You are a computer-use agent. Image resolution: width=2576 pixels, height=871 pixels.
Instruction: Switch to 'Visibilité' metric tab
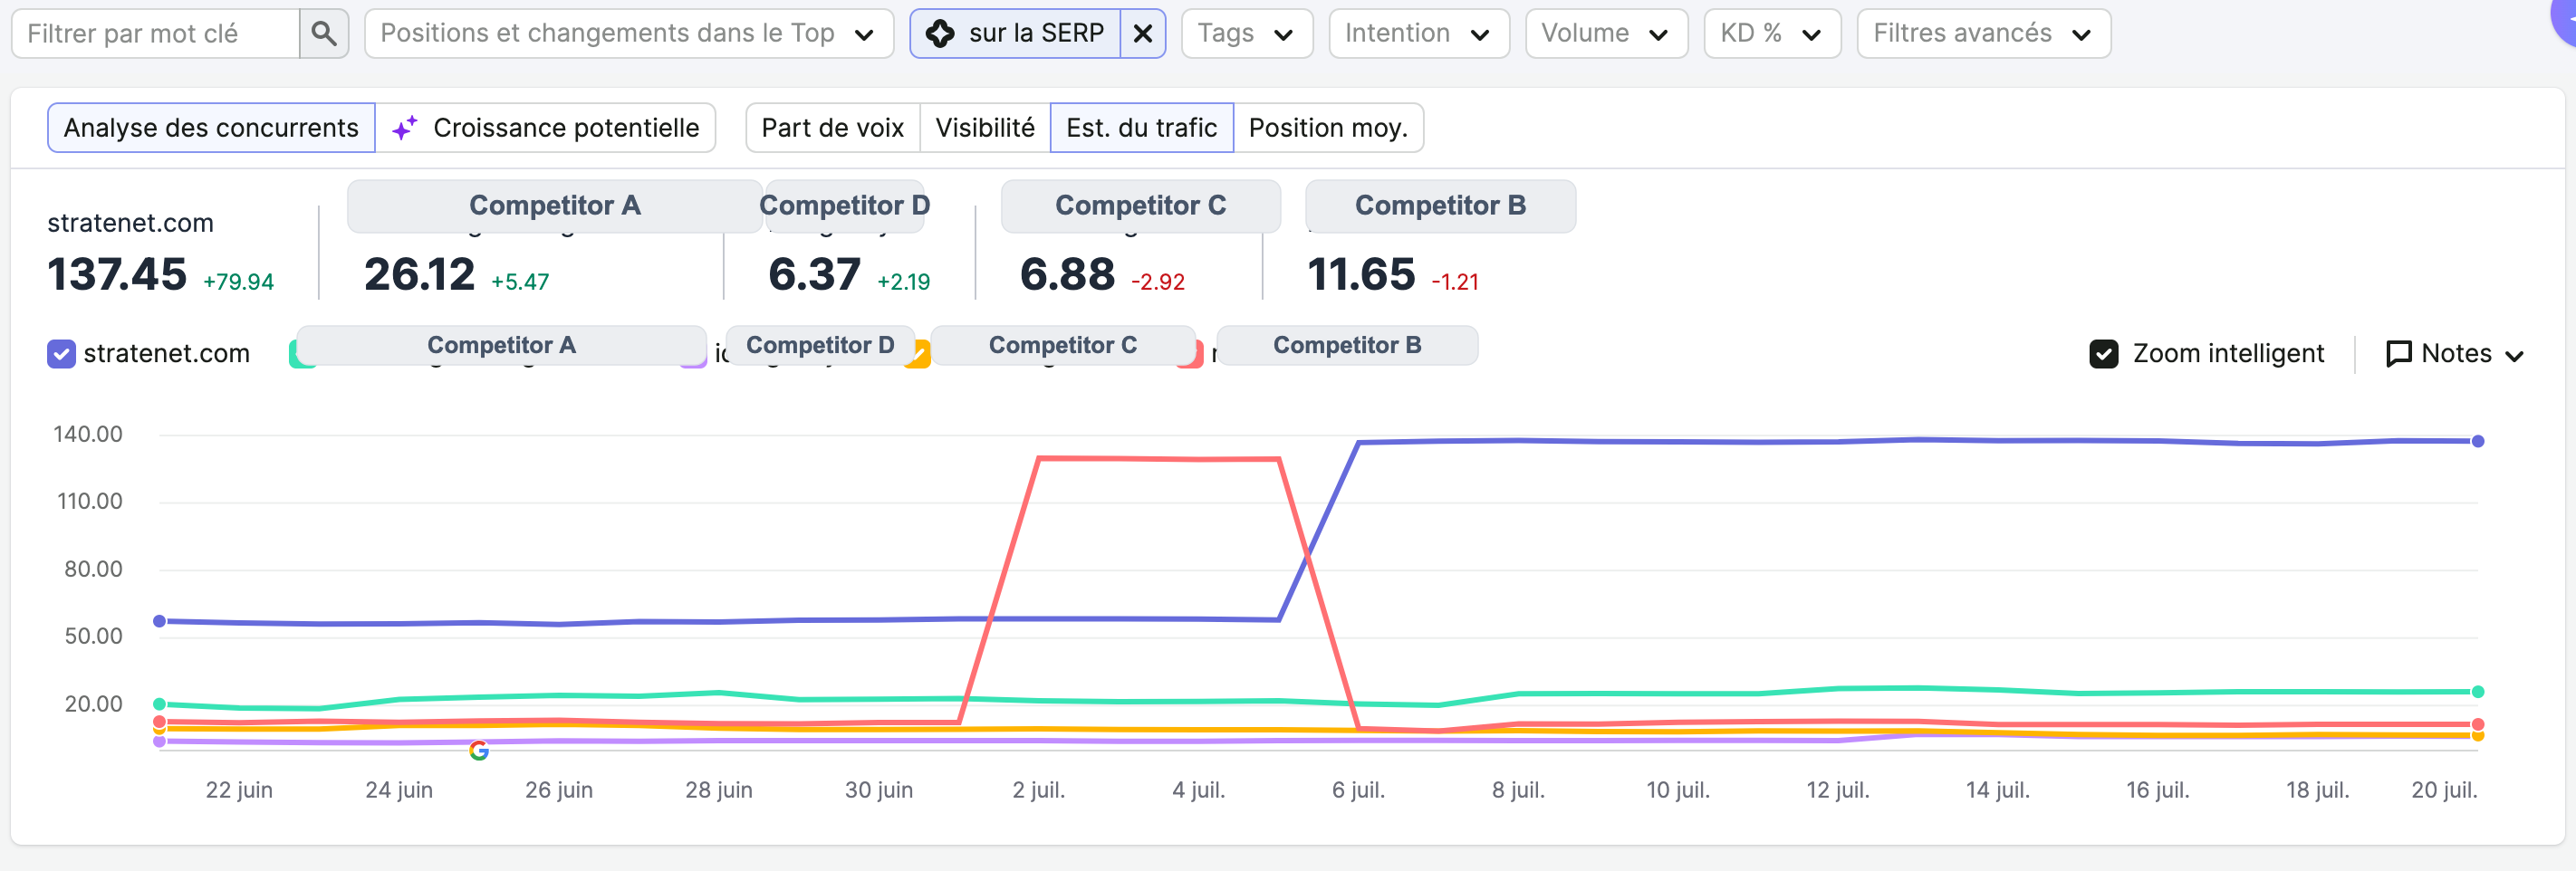point(985,128)
